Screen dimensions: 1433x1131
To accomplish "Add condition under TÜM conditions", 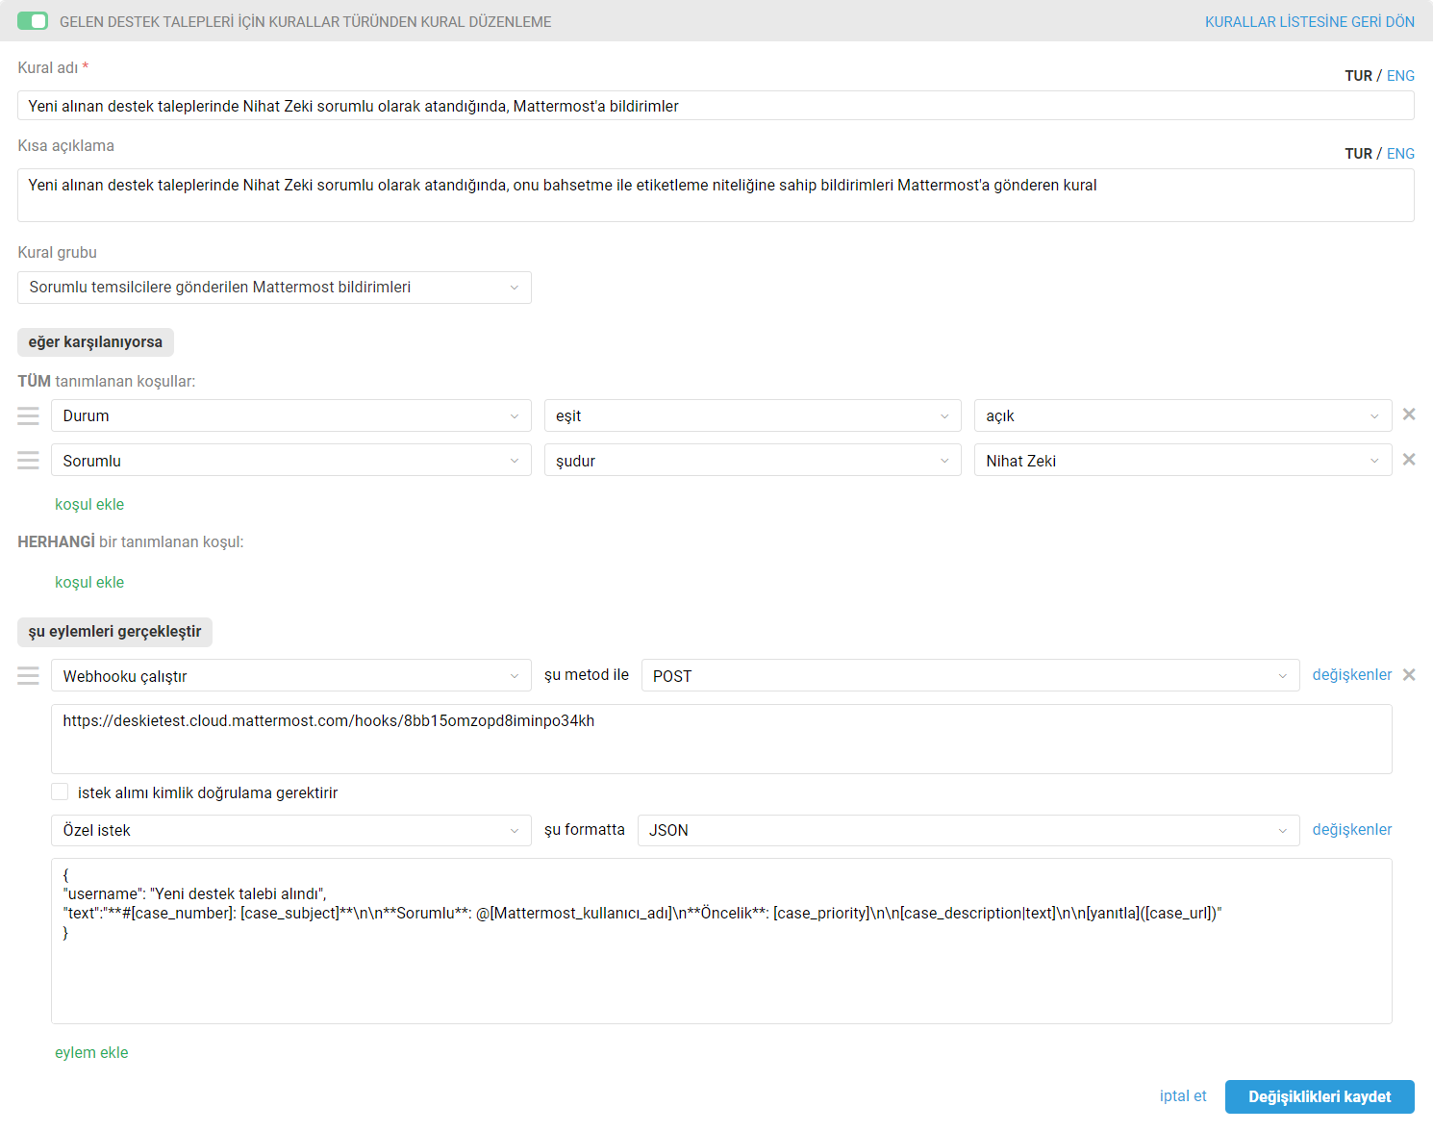I will (89, 504).
